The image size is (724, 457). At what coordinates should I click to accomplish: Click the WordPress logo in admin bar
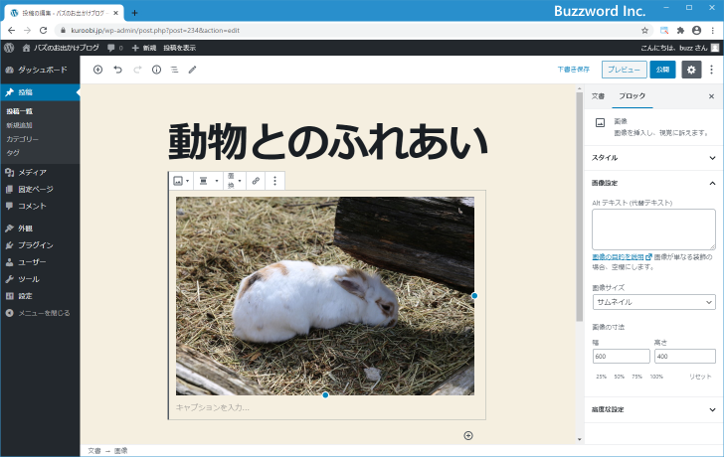coord(9,48)
